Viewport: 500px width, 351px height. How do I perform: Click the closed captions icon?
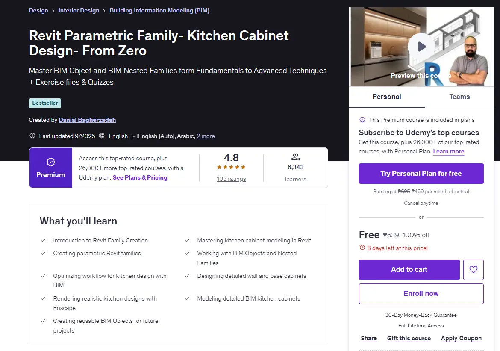click(x=135, y=136)
